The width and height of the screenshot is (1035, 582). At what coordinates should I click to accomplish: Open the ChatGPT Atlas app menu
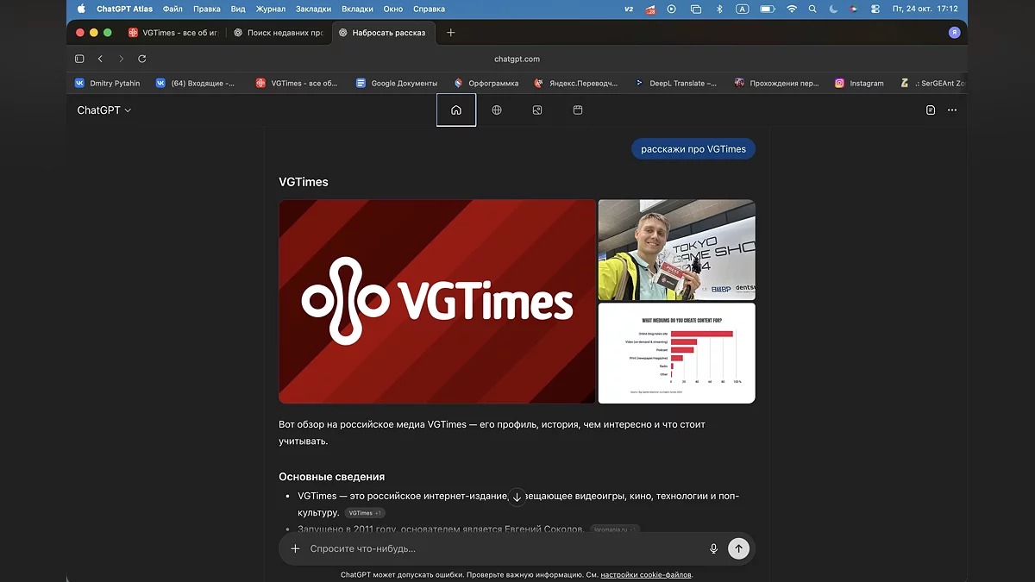[x=125, y=9]
